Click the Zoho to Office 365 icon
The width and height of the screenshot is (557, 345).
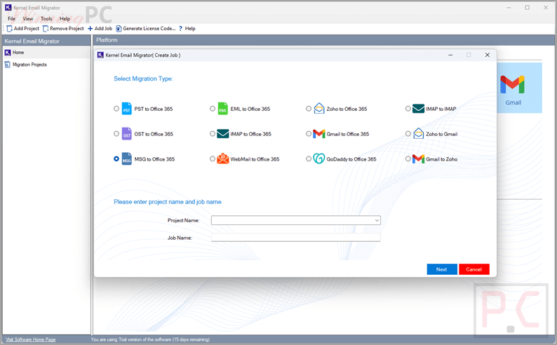(x=319, y=108)
